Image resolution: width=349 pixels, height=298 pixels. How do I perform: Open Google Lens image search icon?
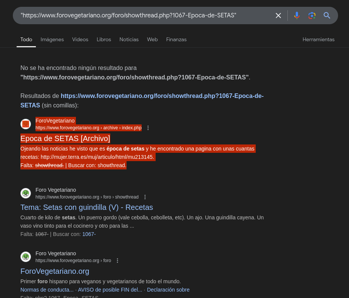[312, 16]
